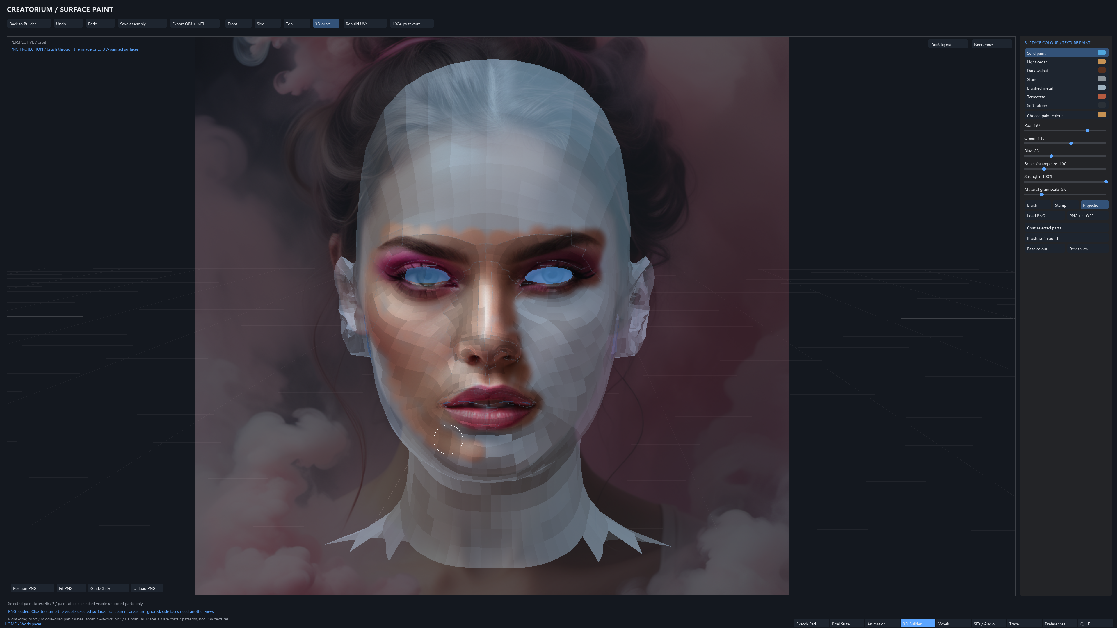Activate 3D orbit view
Screen dimensions: 1117x628
[x=326, y=24]
